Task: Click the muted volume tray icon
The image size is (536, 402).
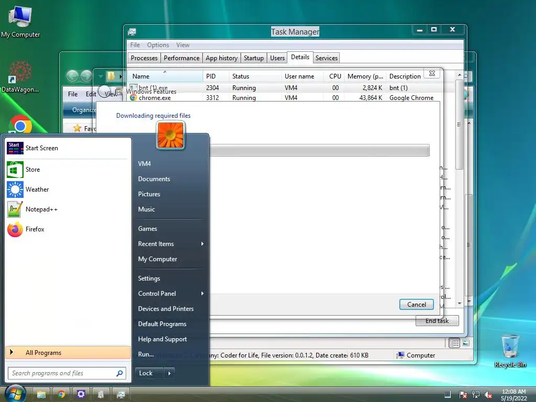Action: point(488,395)
